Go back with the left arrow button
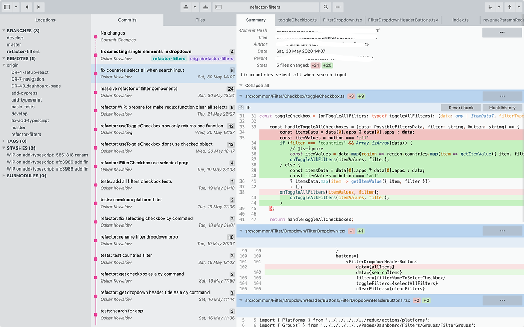 [27, 7]
